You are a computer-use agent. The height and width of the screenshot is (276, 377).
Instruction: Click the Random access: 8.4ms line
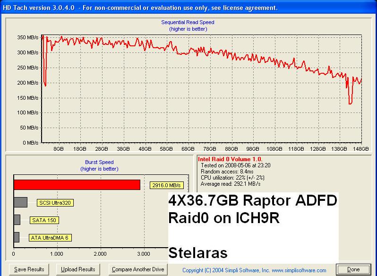pos(227,172)
